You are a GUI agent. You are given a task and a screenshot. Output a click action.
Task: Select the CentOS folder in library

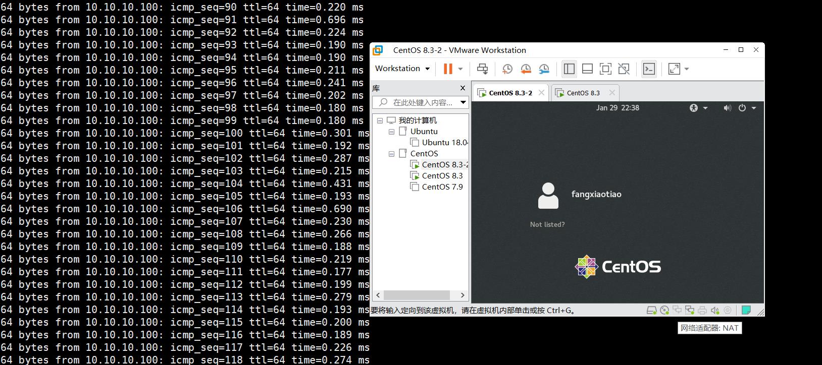[424, 153]
